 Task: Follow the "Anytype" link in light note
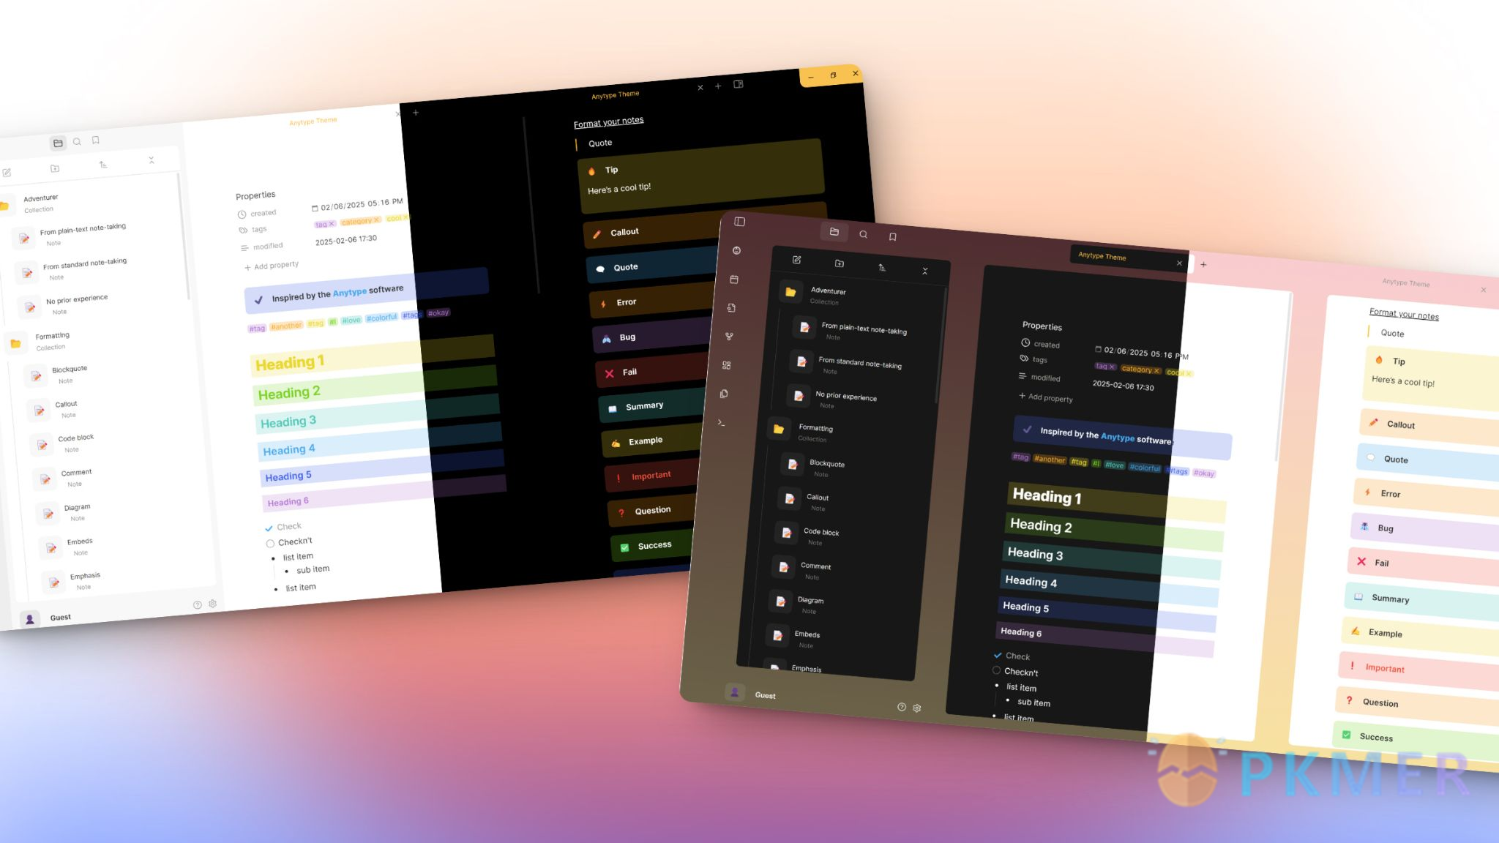point(350,293)
